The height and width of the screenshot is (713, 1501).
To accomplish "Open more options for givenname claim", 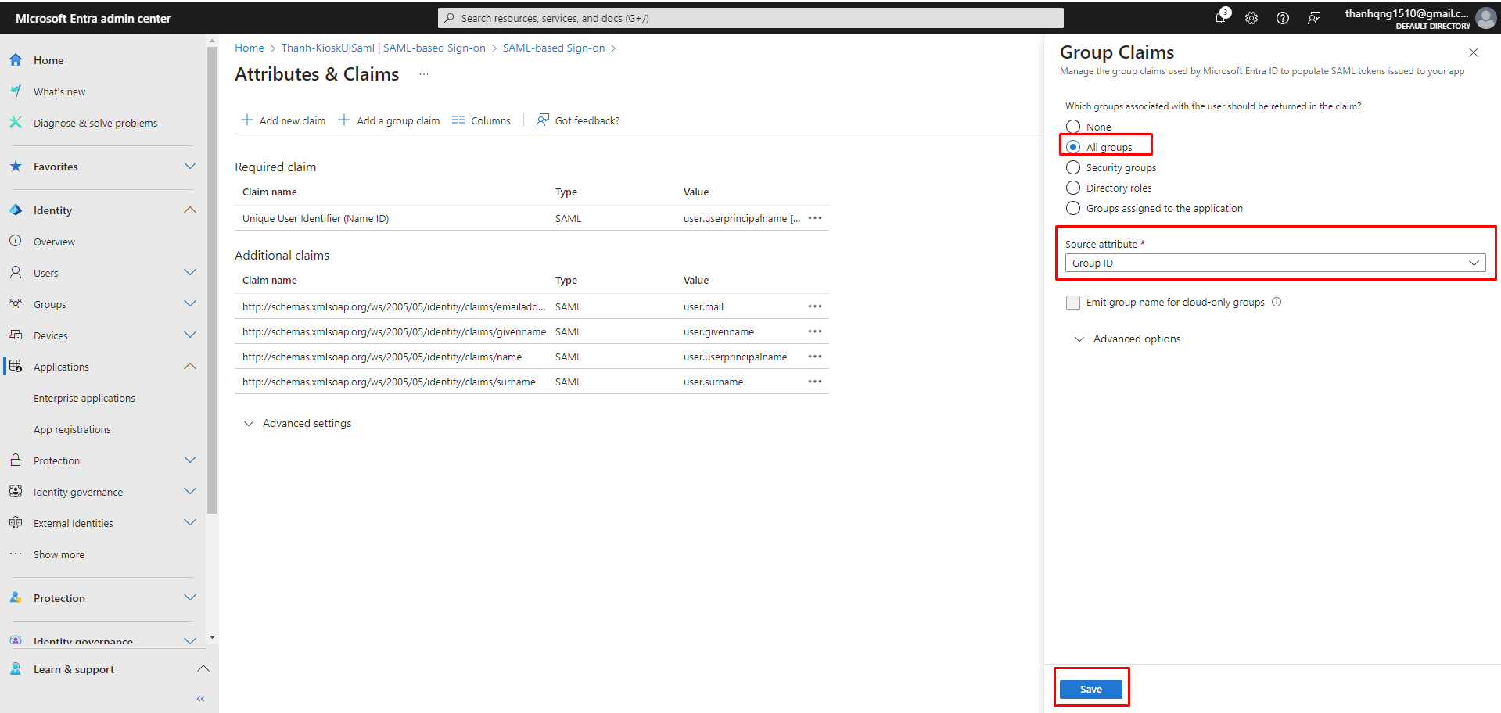I will (815, 331).
